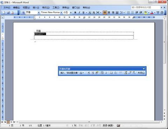168x129 pixels.
Task: Open the help question box dropdown arrow
Action: (x=161, y=7)
